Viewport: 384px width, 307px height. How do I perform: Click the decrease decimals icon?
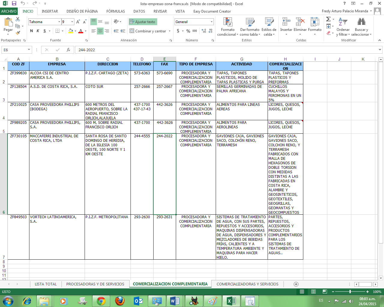pyautogui.click(x=211, y=31)
